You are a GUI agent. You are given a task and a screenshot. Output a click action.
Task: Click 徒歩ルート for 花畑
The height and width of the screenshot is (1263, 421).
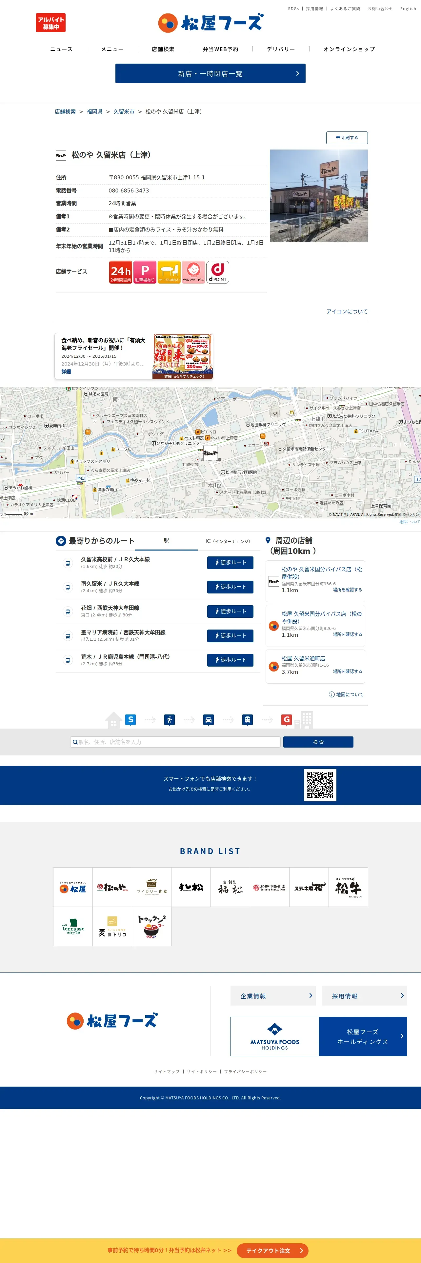tap(231, 611)
